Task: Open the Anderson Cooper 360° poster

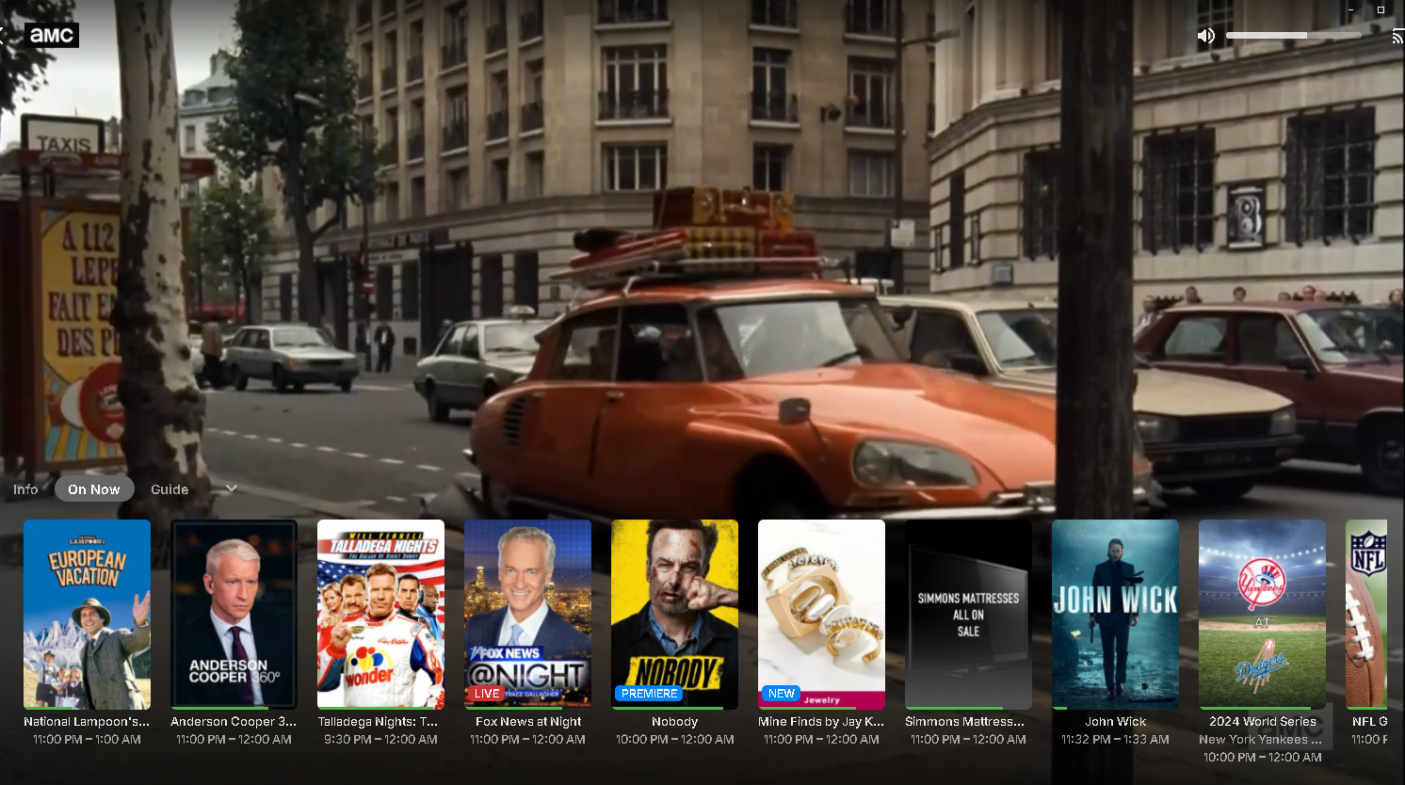Action: point(234,614)
